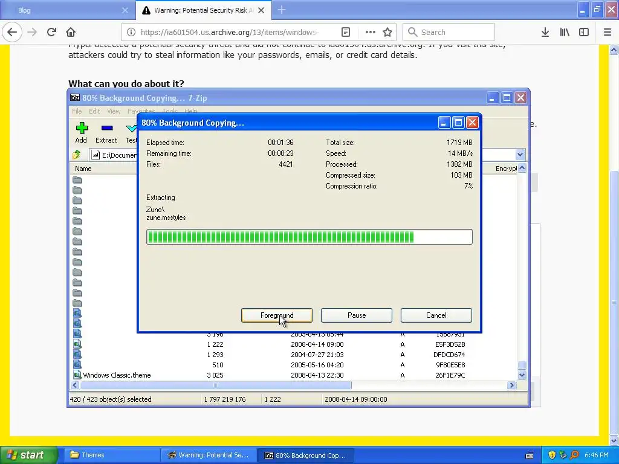The width and height of the screenshot is (619, 464).
Task: Click the 2008-04-13 22:30 date cell
Action: tap(317, 375)
